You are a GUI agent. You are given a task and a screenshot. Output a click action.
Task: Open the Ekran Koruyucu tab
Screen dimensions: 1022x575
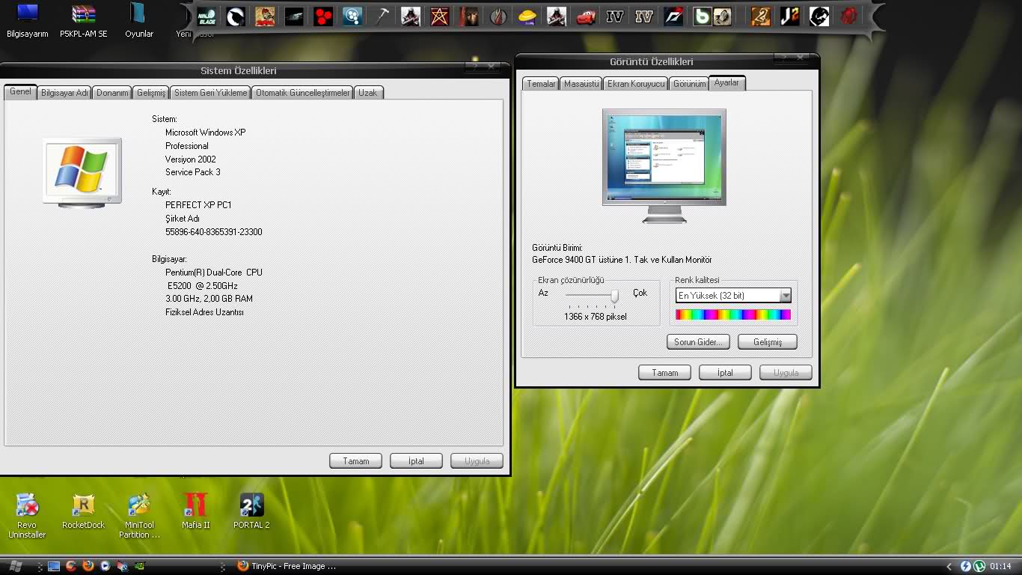tap(635, 84)
